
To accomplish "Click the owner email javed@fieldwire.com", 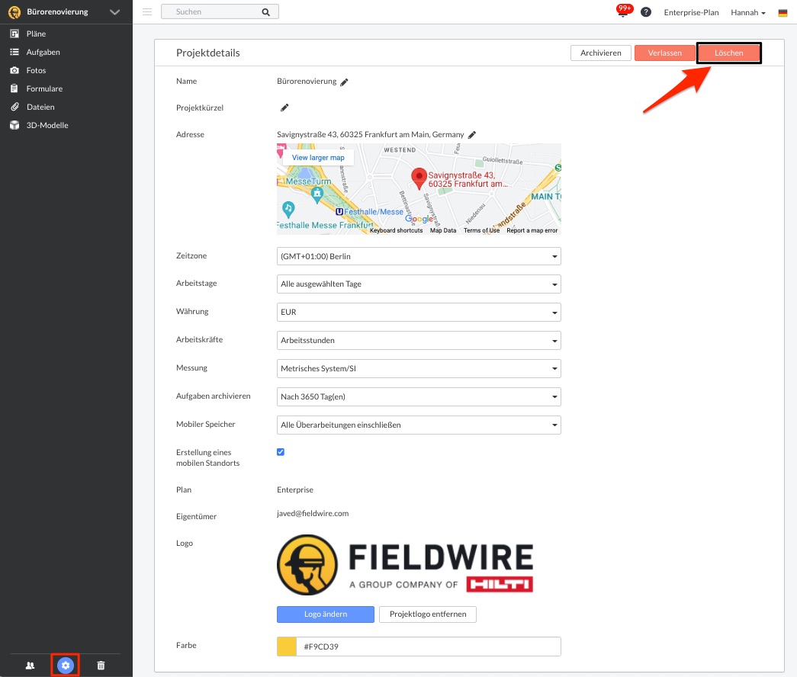I will [313, 513].
